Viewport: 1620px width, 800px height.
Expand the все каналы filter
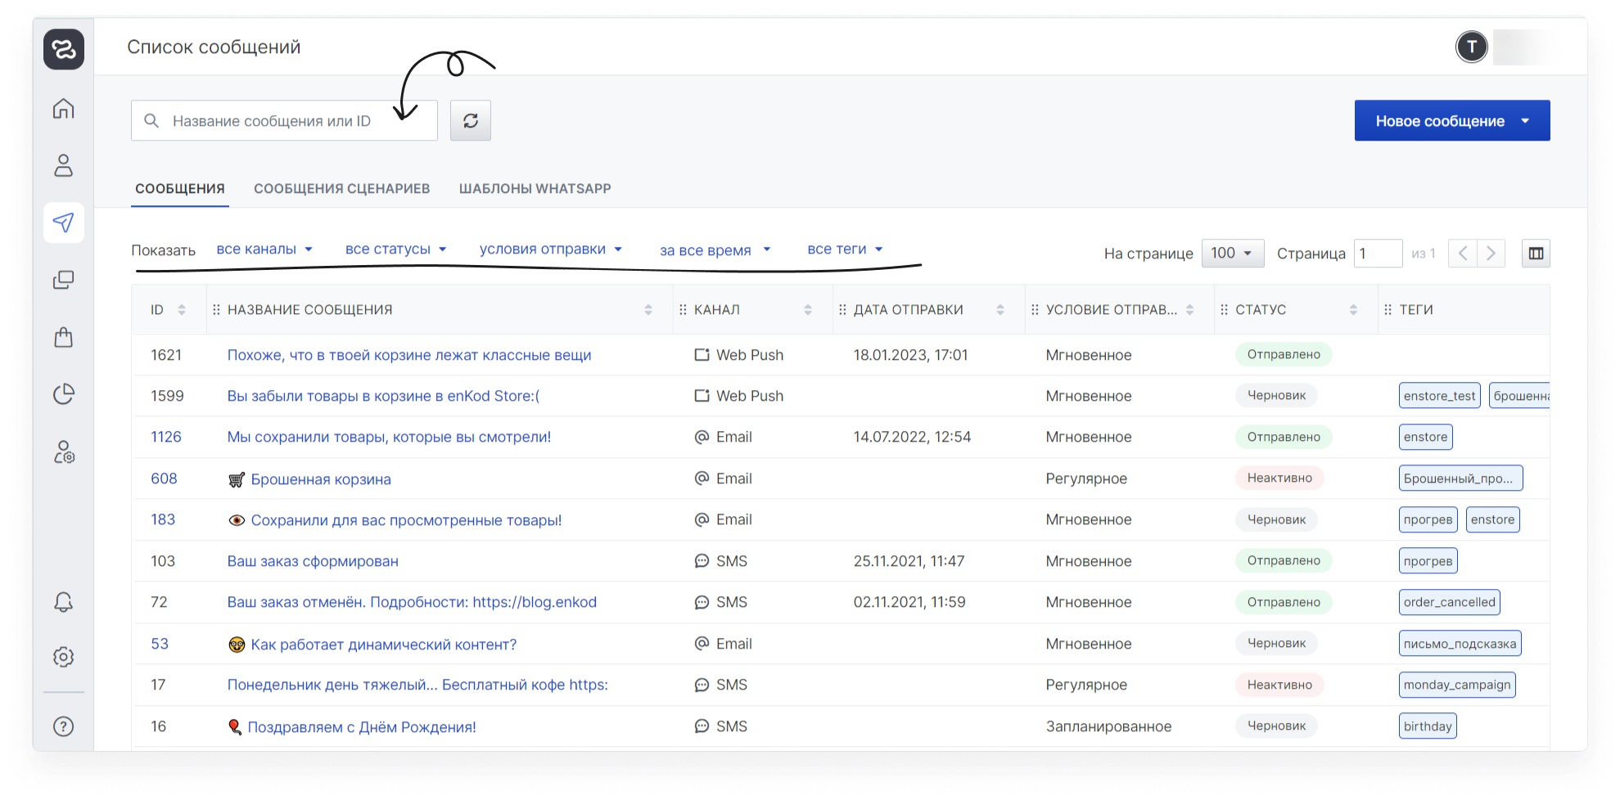[x=264, y=249]
